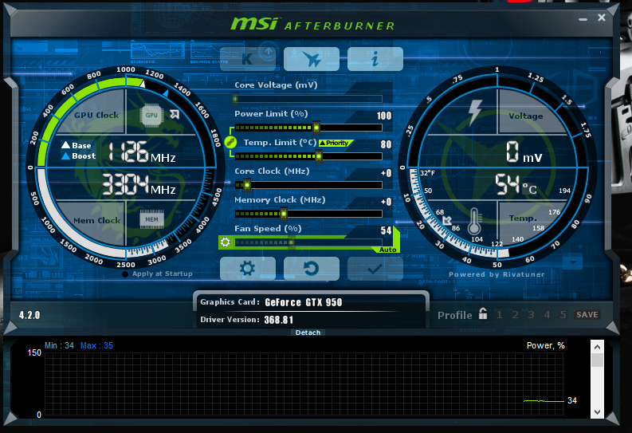Click the 54 °C temperature readout
The width and height of the screenshot is (632, 433).
(516, 185)
